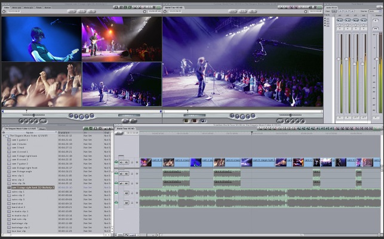Select the guitarist close-up multicam angle

point(41,39)
